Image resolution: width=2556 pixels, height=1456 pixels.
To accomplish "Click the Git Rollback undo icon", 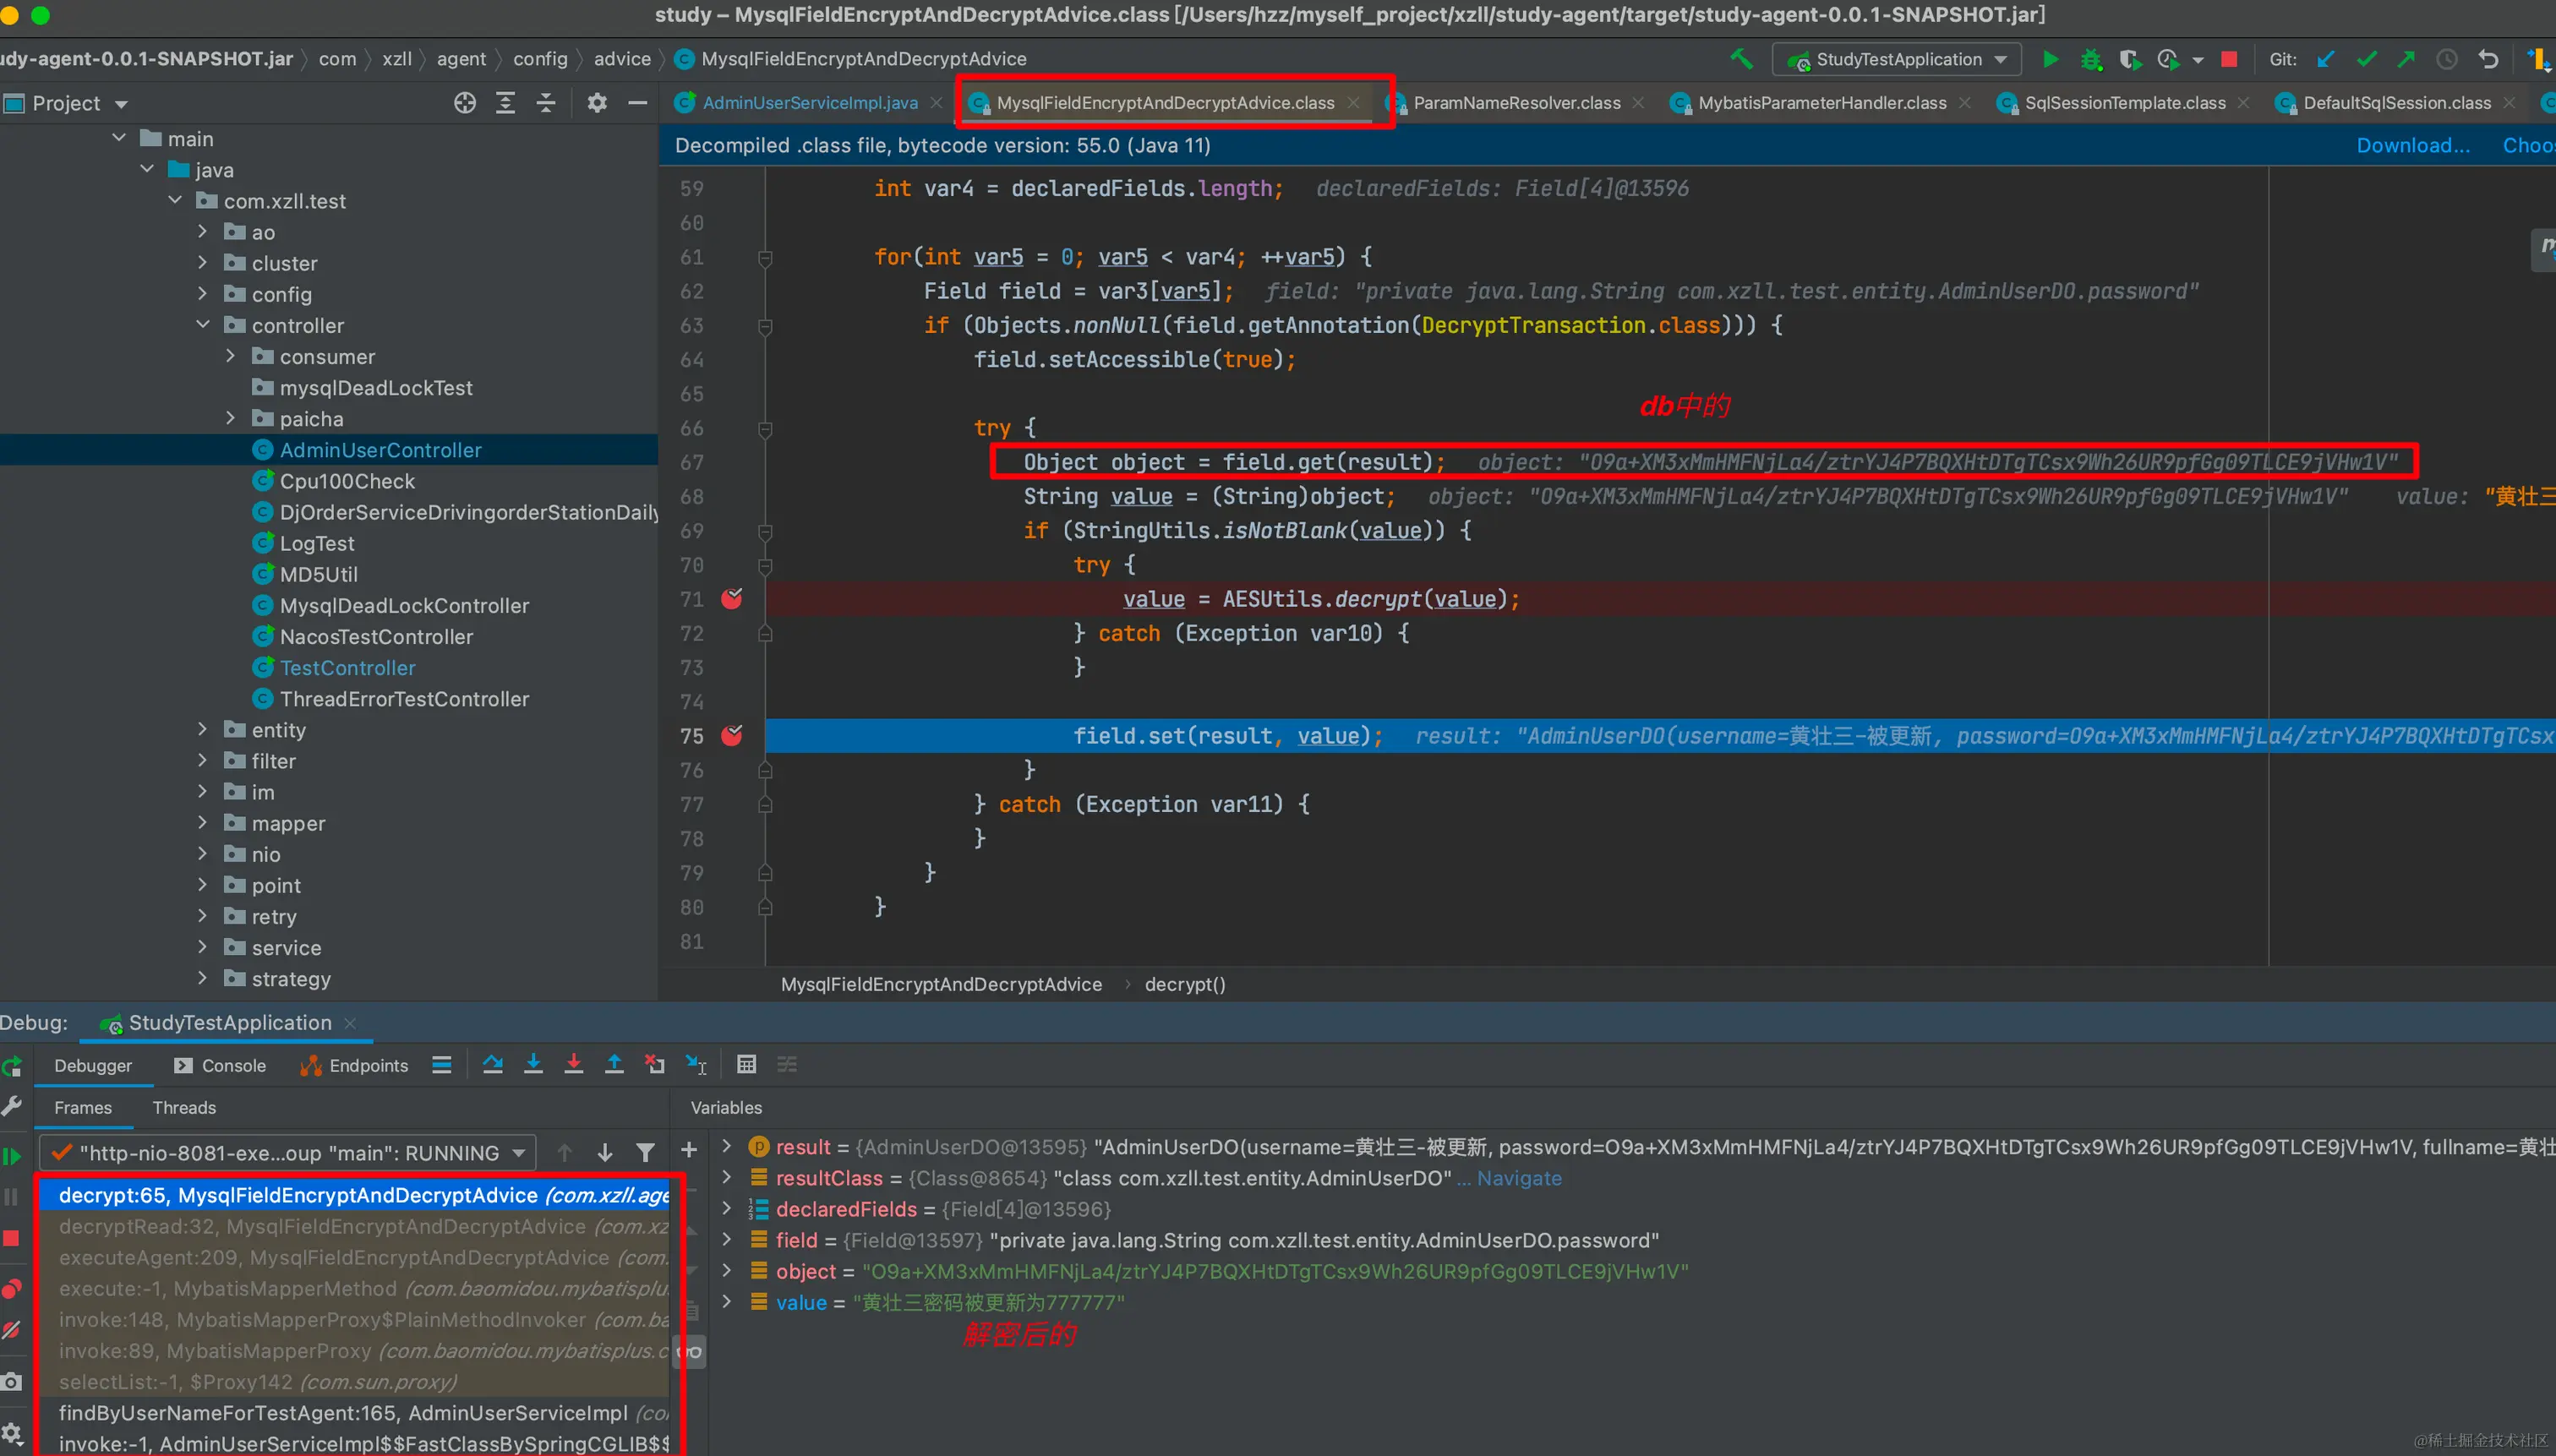I will (2488, 59).
